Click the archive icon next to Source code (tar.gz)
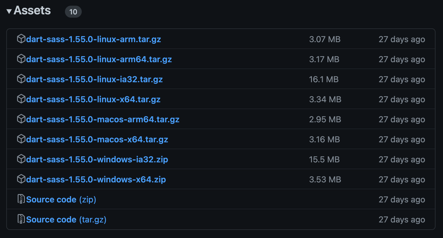443x238 pixels. point(21,219)
